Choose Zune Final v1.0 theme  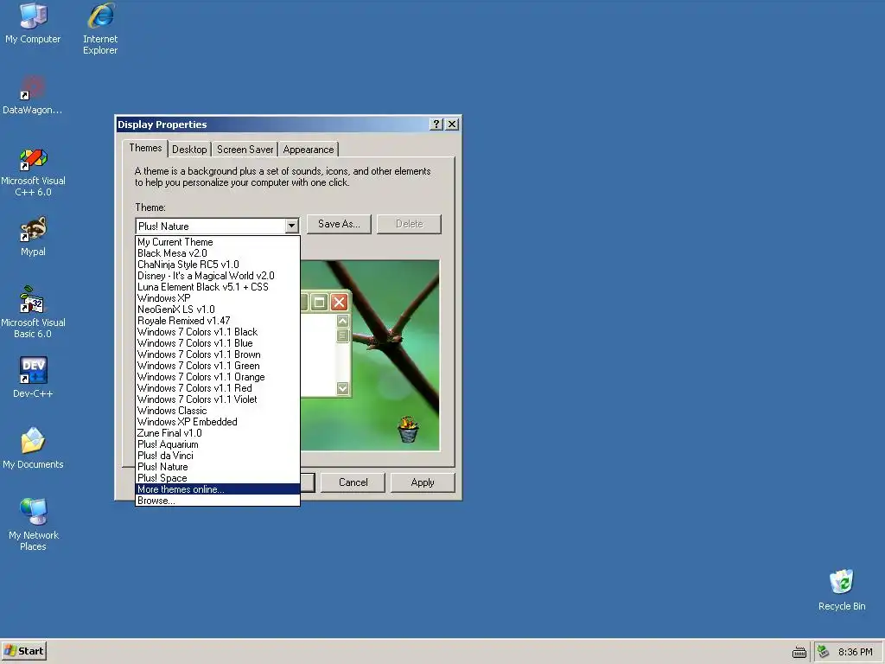[217, 433]
